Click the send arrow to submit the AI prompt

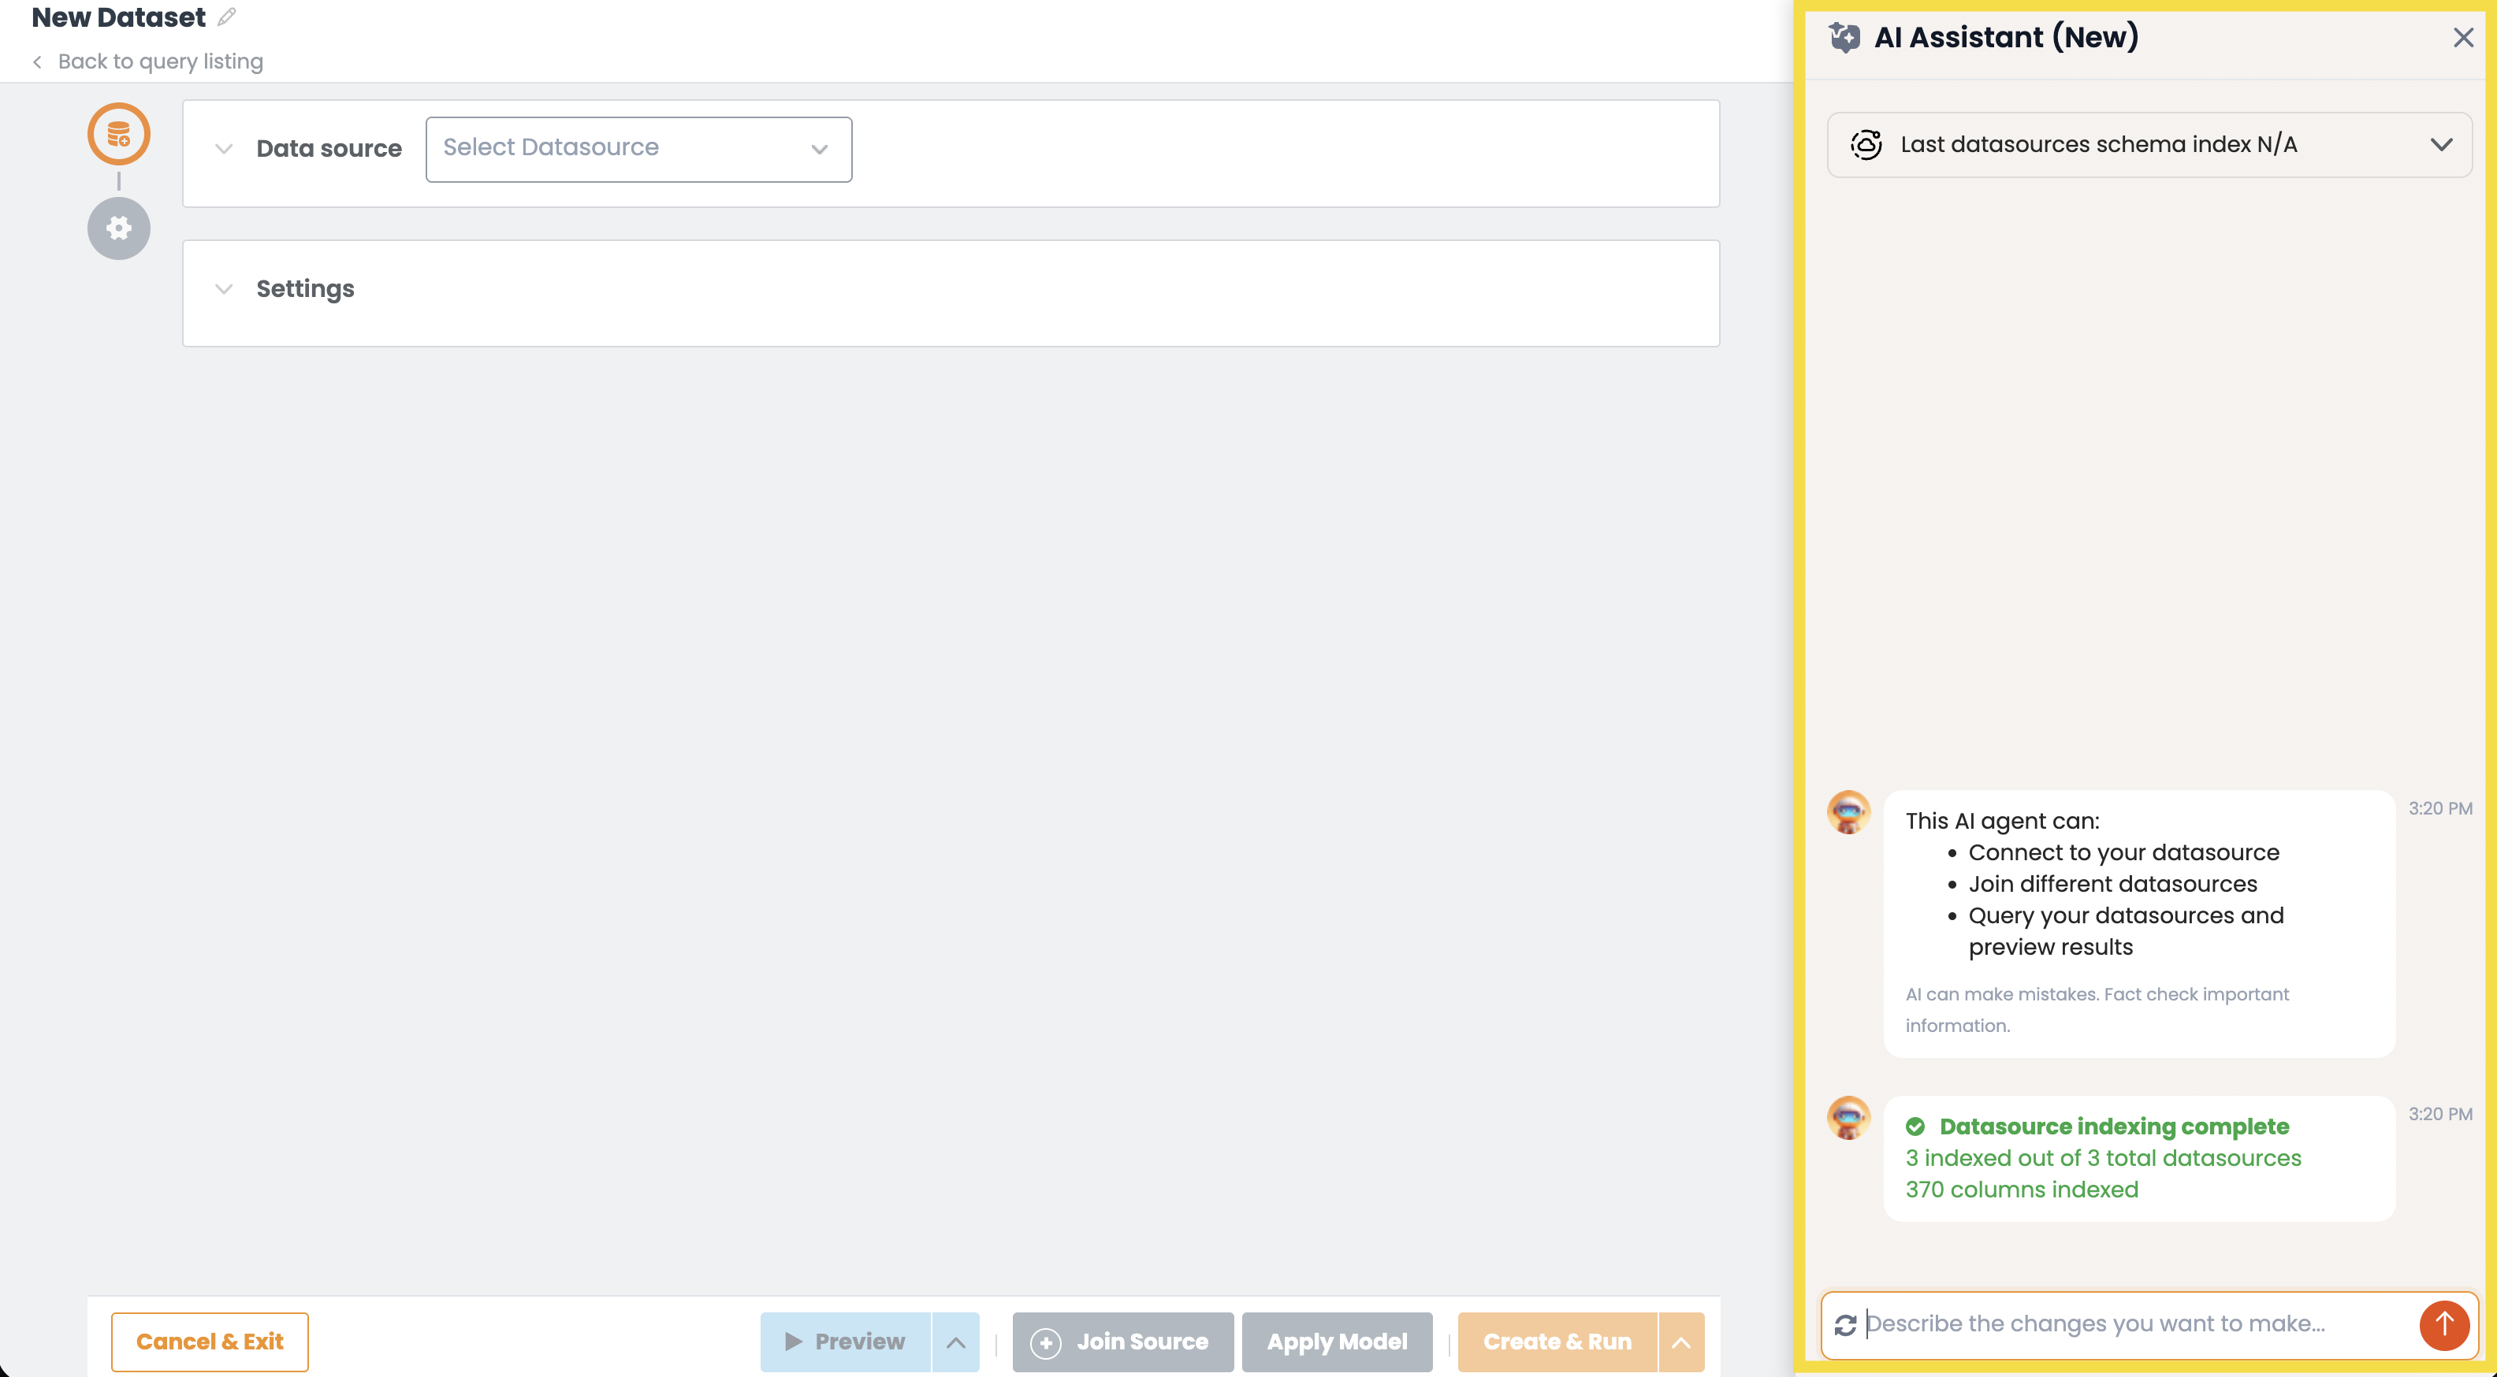(2443, 1325)
